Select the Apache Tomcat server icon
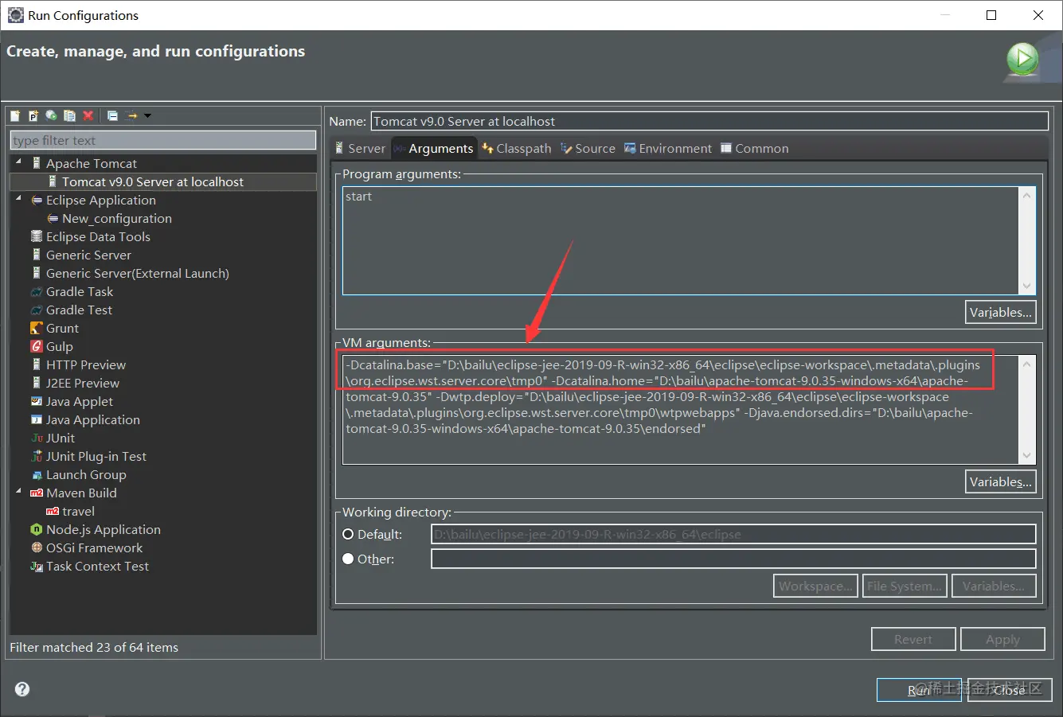 37,163
